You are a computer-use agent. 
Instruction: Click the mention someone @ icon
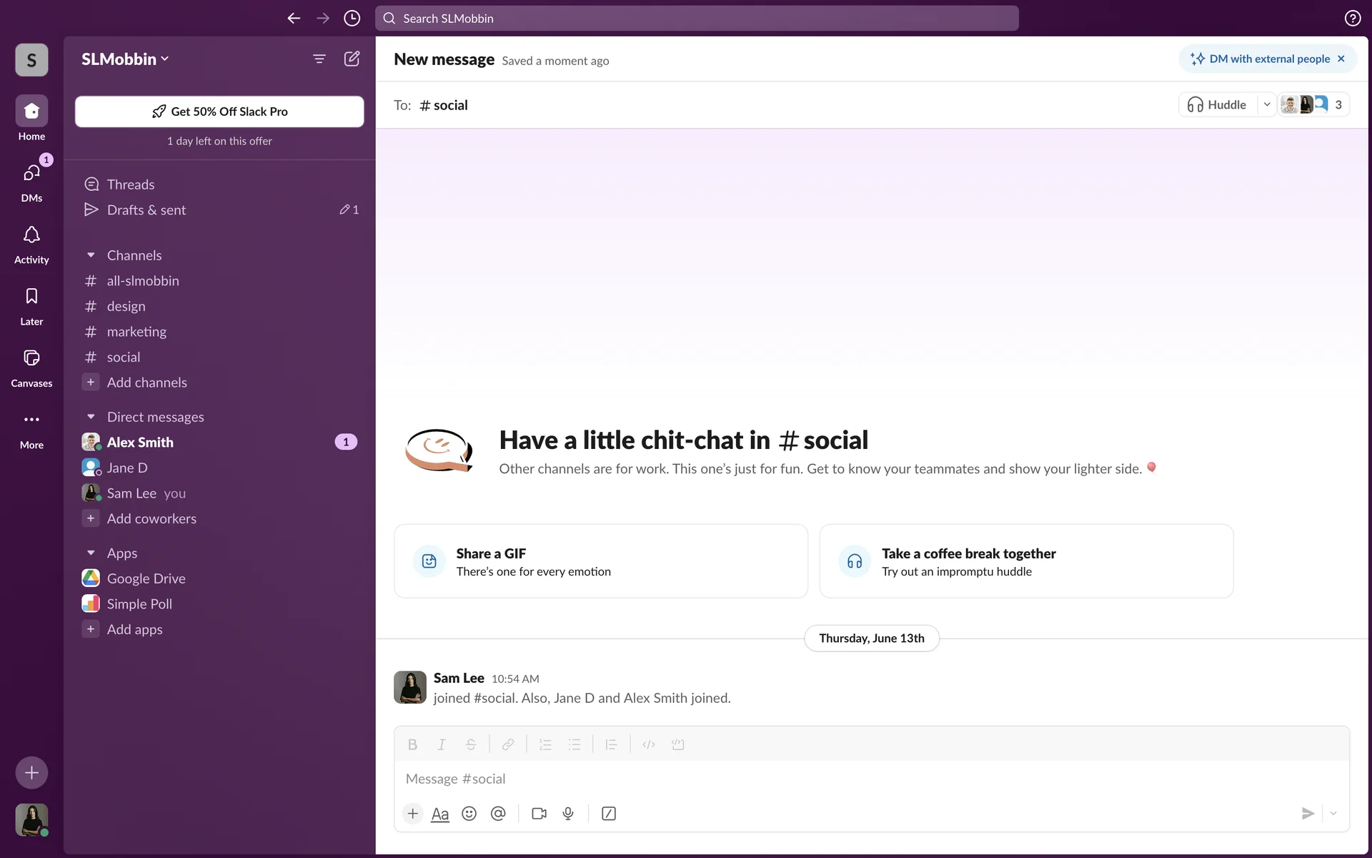click(498, 814)
